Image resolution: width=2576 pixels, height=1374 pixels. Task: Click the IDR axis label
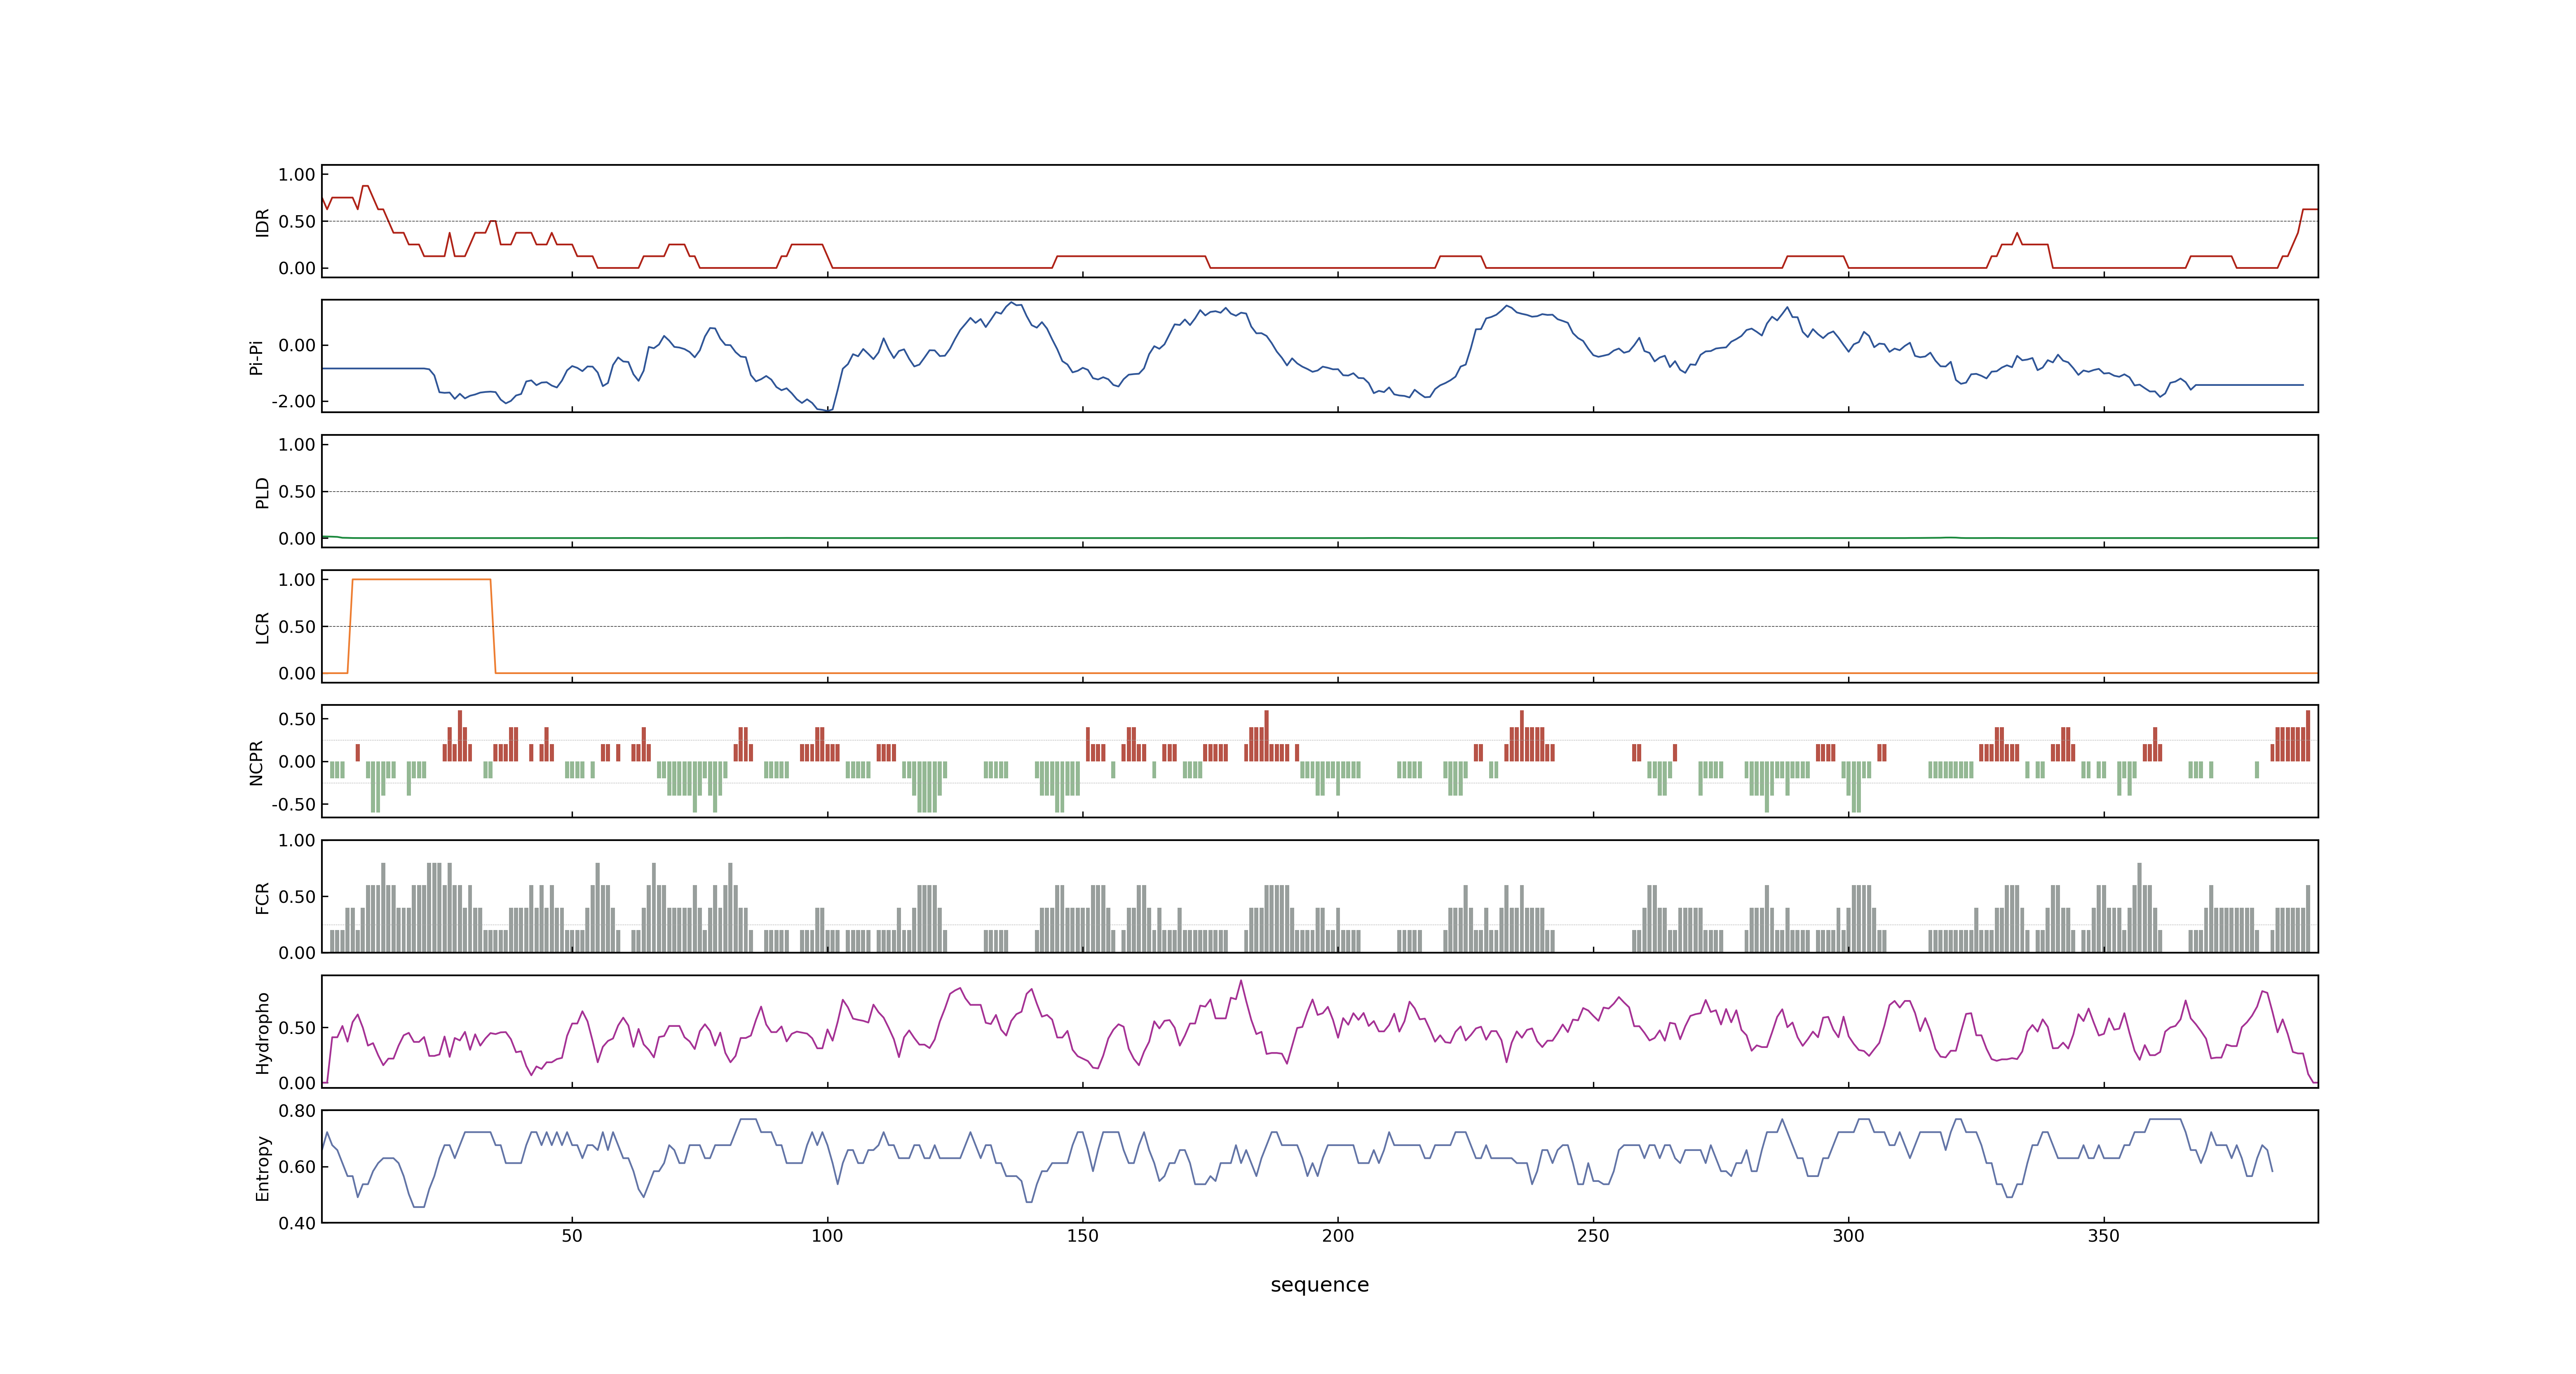pos(262,222)
